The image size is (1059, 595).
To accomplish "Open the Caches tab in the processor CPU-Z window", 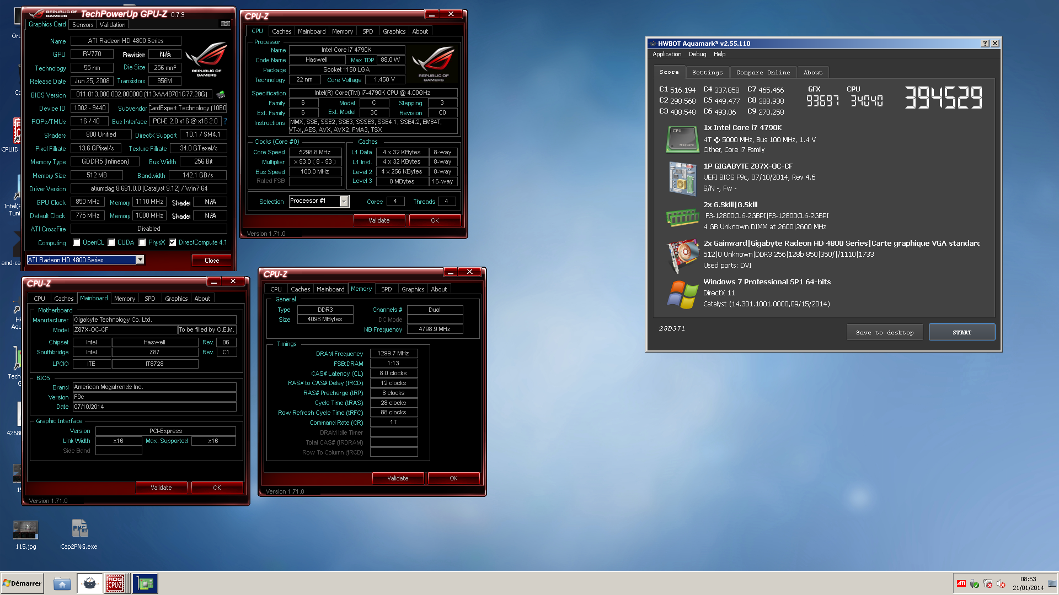I will click(281, 31).
